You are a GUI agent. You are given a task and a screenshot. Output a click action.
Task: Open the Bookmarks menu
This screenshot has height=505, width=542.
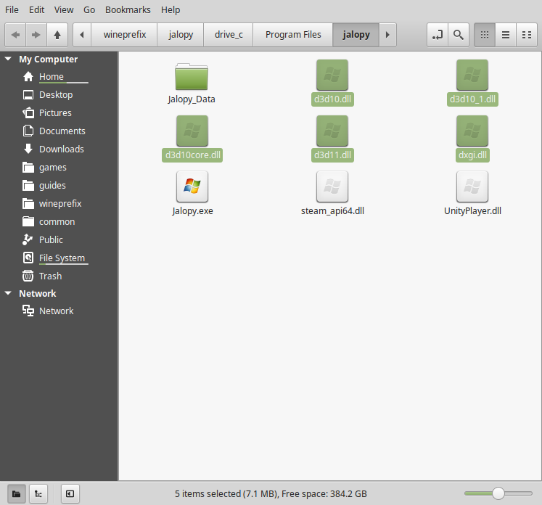click(128, 10)
